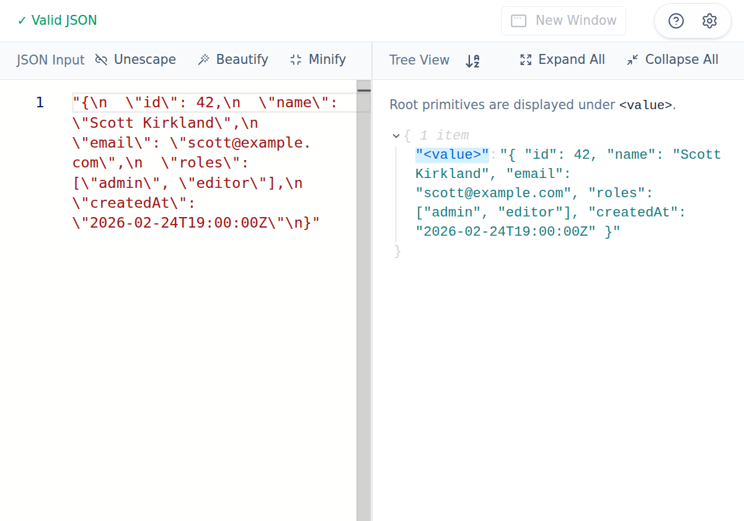Expand the 1 item root node
Viewport: 744px width, 521px height.
click(x=443, y=135)
